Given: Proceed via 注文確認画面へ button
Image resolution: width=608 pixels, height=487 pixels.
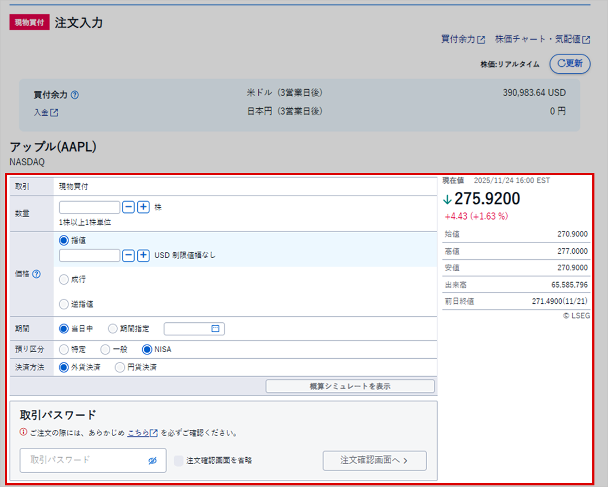Looking at the screenshot, I should 374,460.
